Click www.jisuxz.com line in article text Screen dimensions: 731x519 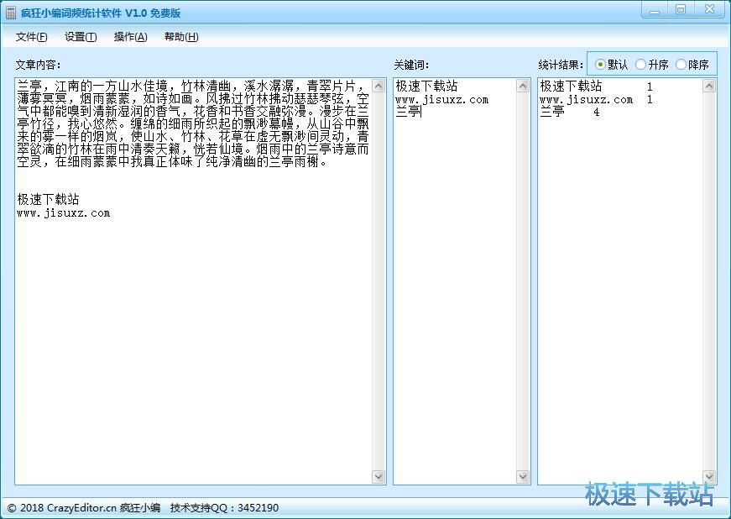(64, 213)
